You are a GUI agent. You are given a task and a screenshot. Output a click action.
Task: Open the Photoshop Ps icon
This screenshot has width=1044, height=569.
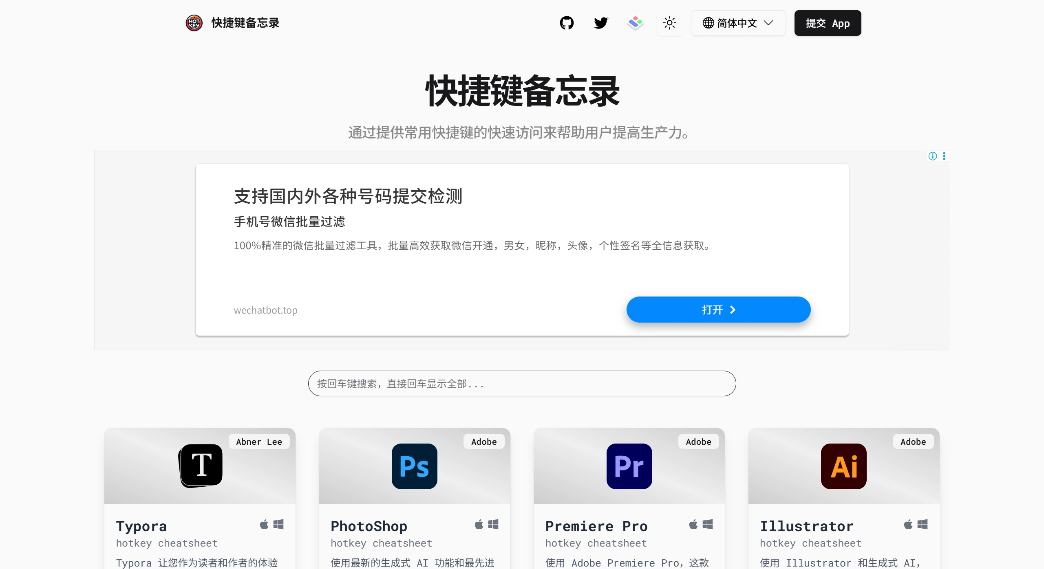[x=414, y=466]
